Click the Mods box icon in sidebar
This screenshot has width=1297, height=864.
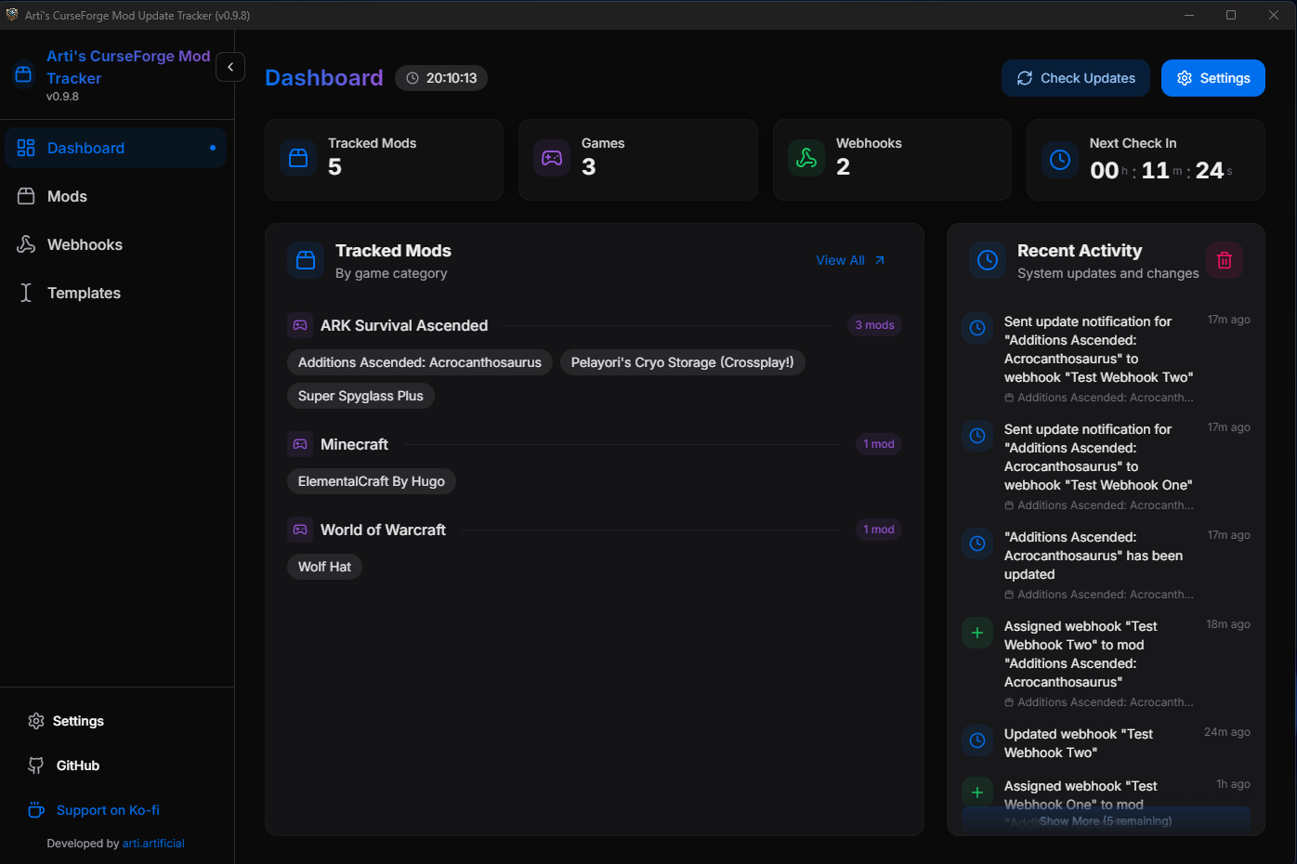tap(26, 196)
